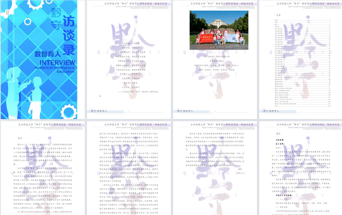
Task: Click the team group photo
Action: click(219, 30)
